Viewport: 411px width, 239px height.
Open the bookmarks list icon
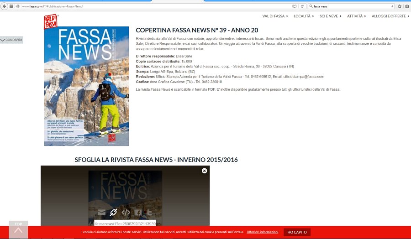coord(407,6)
